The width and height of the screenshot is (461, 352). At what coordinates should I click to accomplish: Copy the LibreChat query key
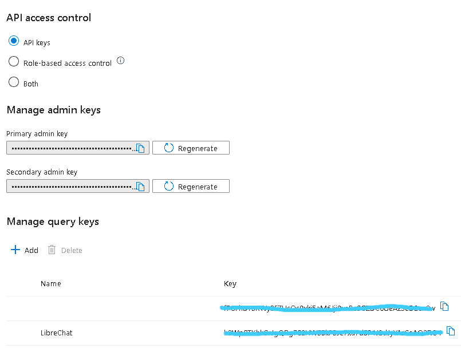point(451,331)
